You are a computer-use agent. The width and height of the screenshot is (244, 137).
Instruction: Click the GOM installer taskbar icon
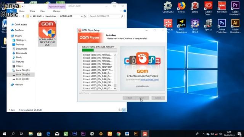(x=145, y=134)
